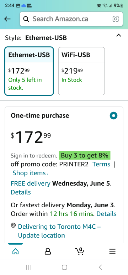Tap the location pin icon
128x275 pixels.
coord(13,226)
